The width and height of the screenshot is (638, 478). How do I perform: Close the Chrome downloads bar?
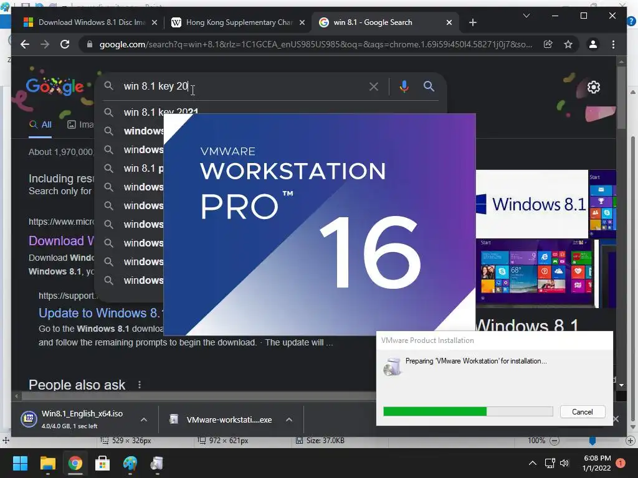point(616,419)
